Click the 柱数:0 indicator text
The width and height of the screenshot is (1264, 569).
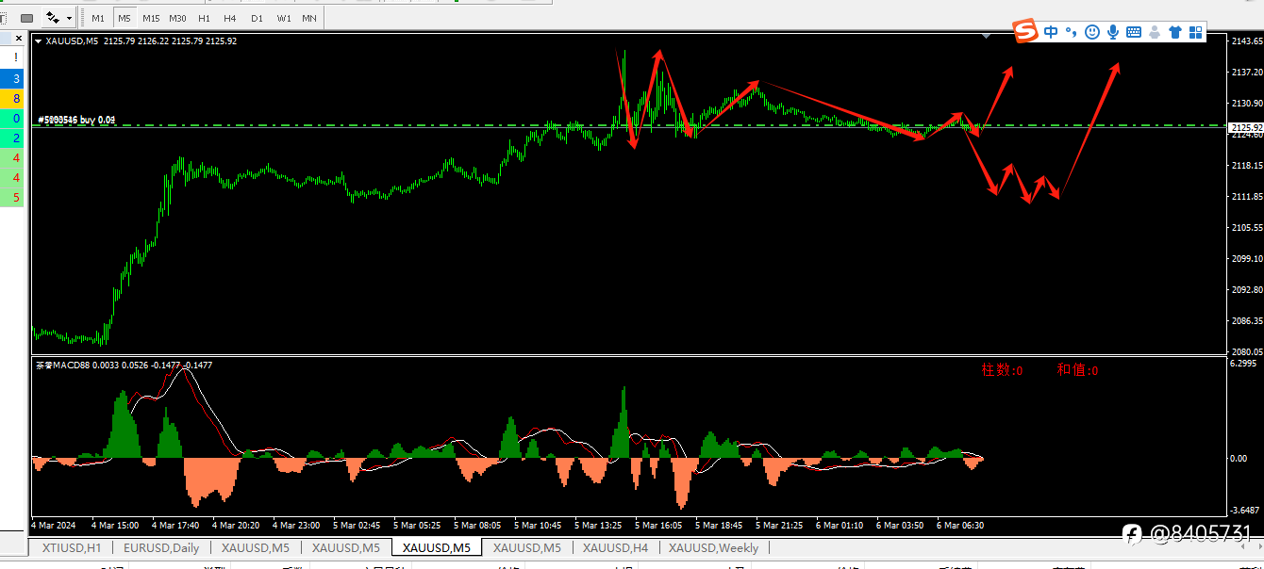coord(1002,370)
